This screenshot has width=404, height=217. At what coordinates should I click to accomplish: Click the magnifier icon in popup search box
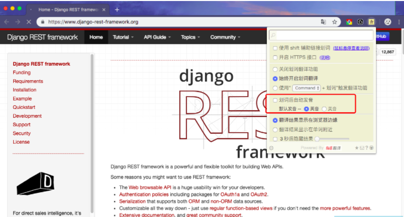tap(273, 35)
